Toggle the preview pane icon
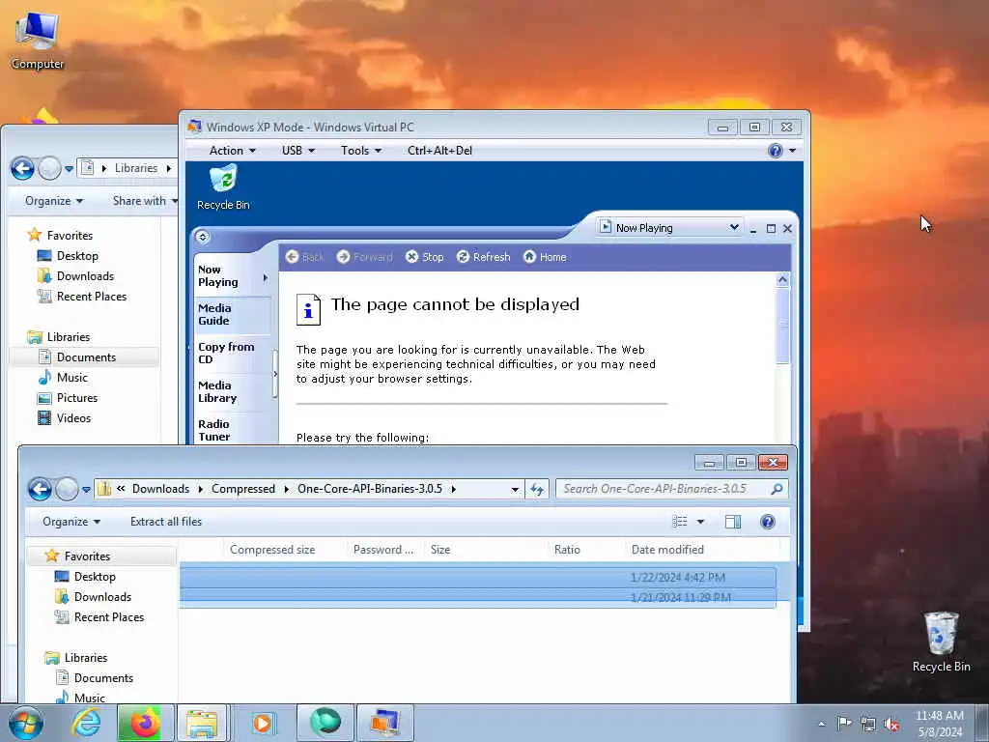Viewport: 989px width, 742px height. (733, 522)
